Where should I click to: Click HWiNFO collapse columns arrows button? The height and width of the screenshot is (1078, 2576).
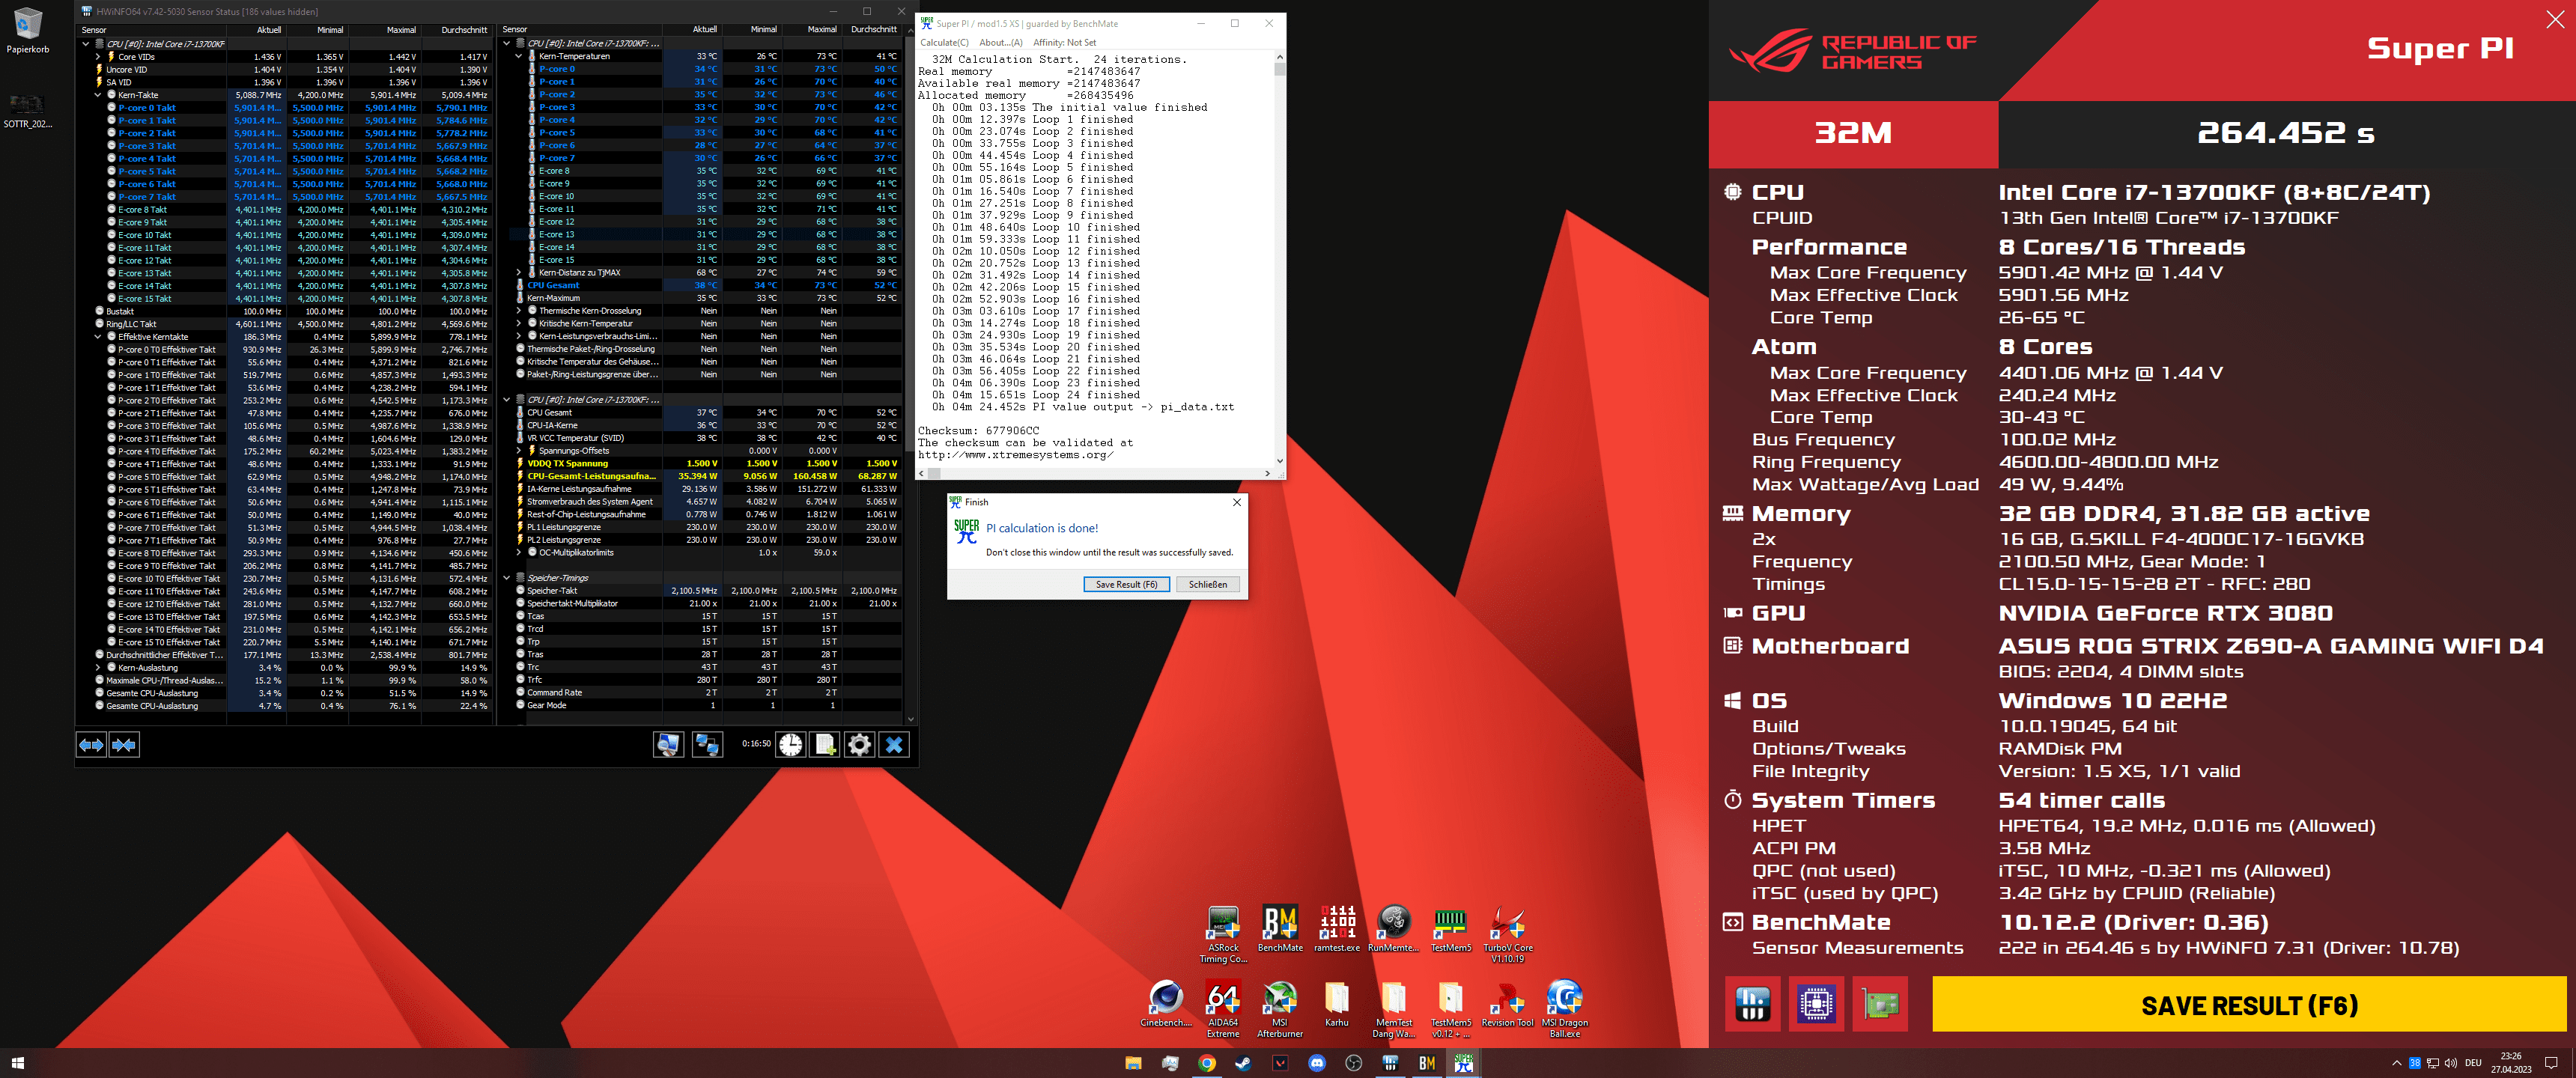tap(124, 745)
